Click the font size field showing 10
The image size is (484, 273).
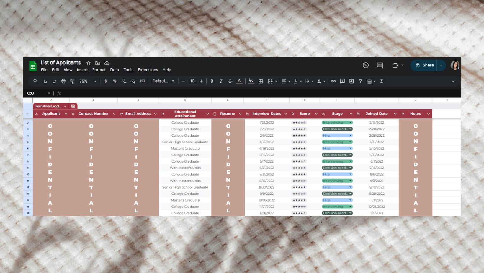192,81
